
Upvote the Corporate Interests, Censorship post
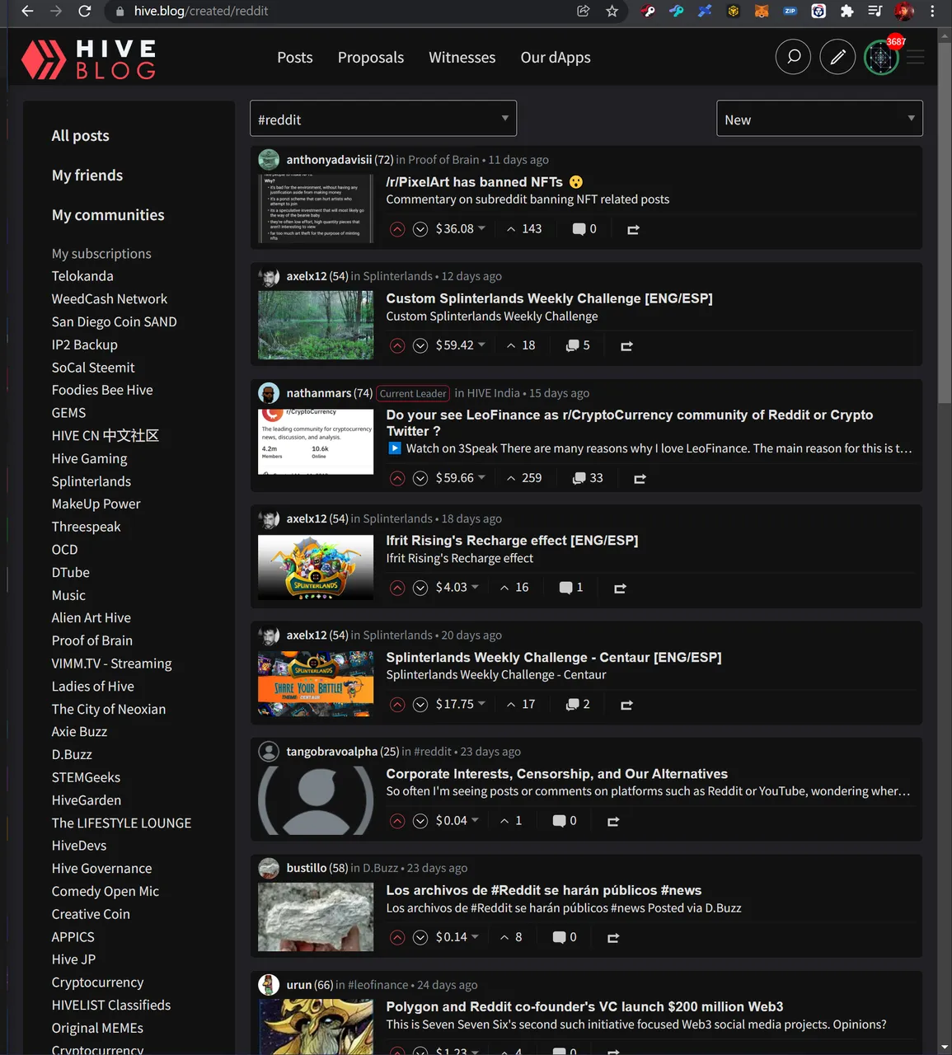point(397,821)
